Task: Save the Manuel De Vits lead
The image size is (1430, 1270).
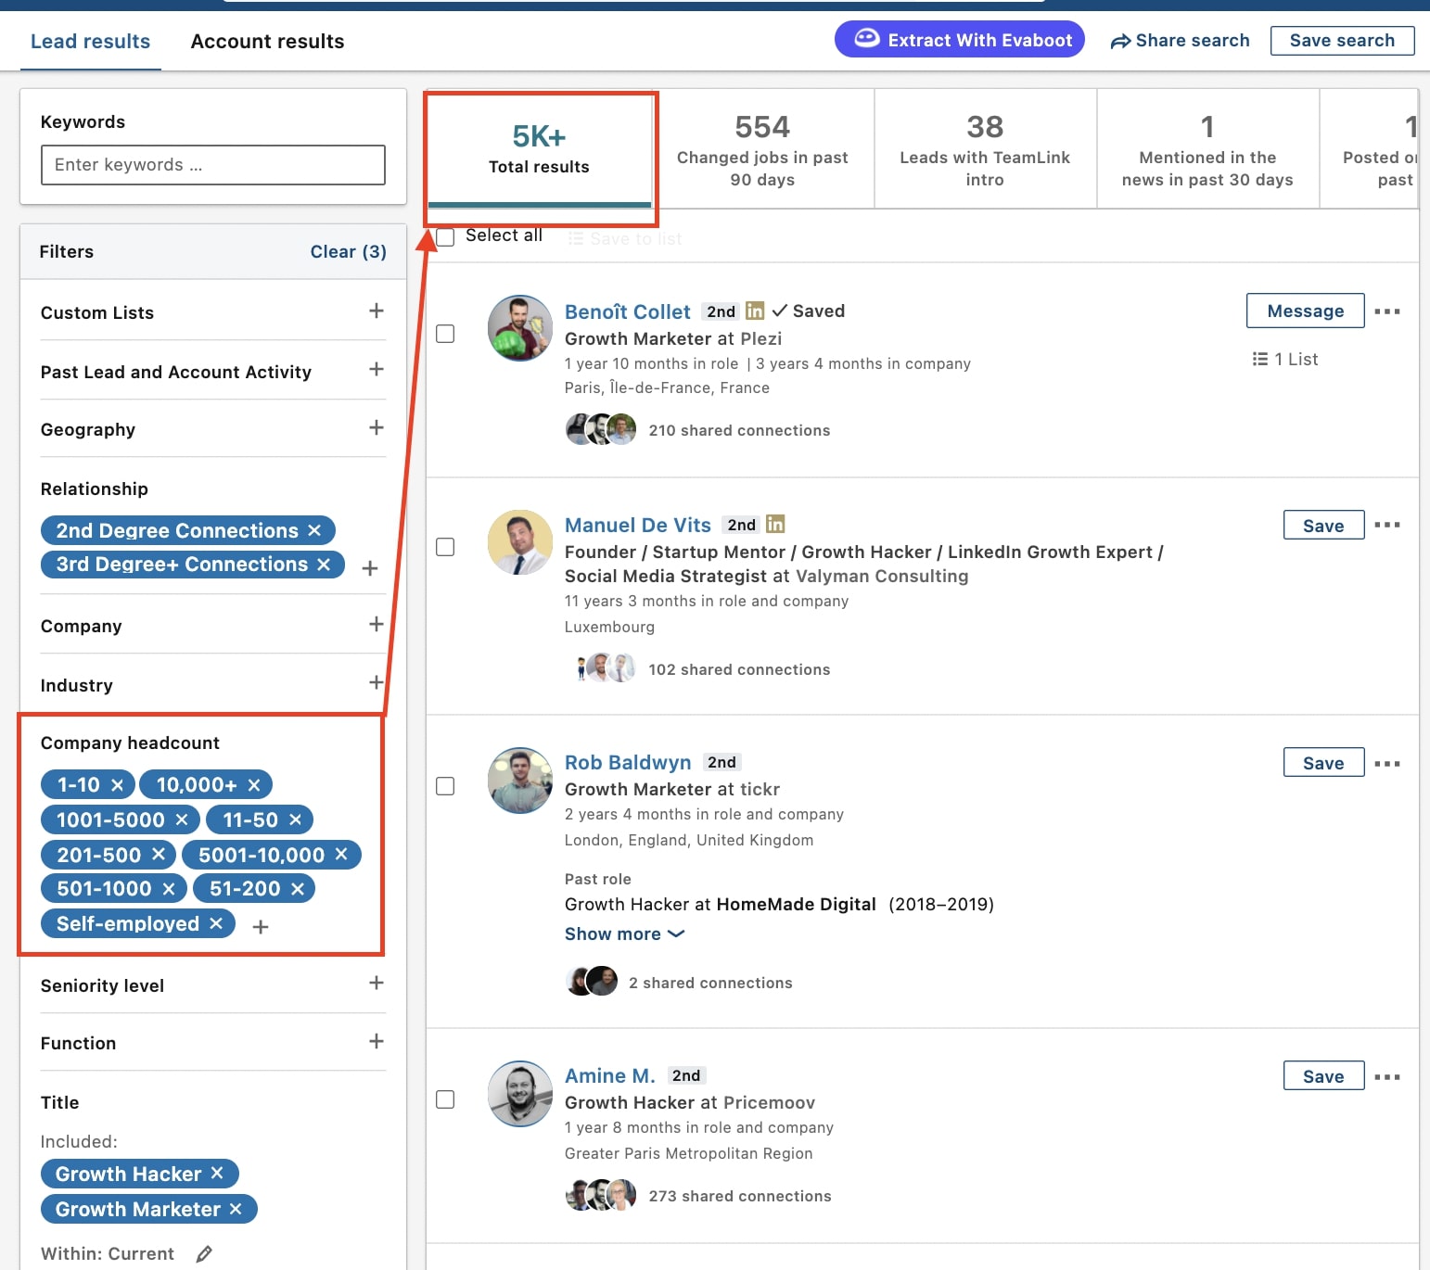Action: pos(1323,525)
